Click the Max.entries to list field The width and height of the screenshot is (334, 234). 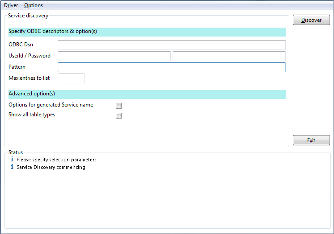click(71, 78)
